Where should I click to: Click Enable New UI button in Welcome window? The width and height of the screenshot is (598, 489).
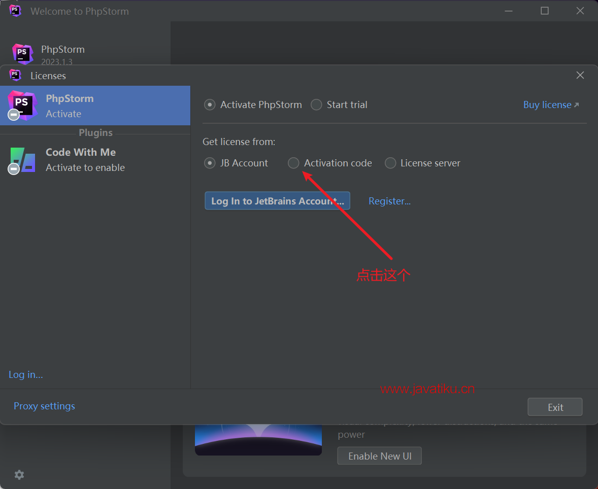coord(380,456)
